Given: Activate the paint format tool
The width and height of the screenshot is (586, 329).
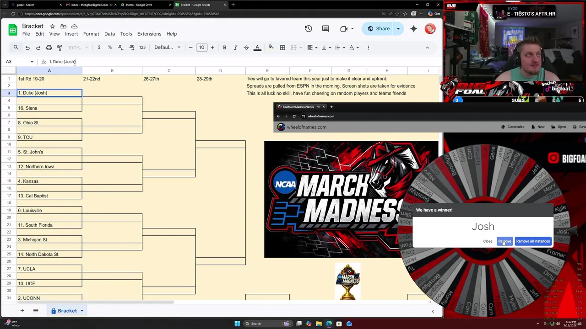Looking at the screenshot, I should (x=60, y=48).
